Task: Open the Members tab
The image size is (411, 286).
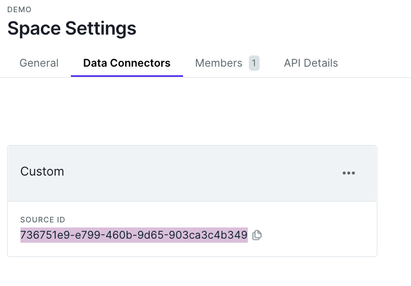Action: click(219, 63)
